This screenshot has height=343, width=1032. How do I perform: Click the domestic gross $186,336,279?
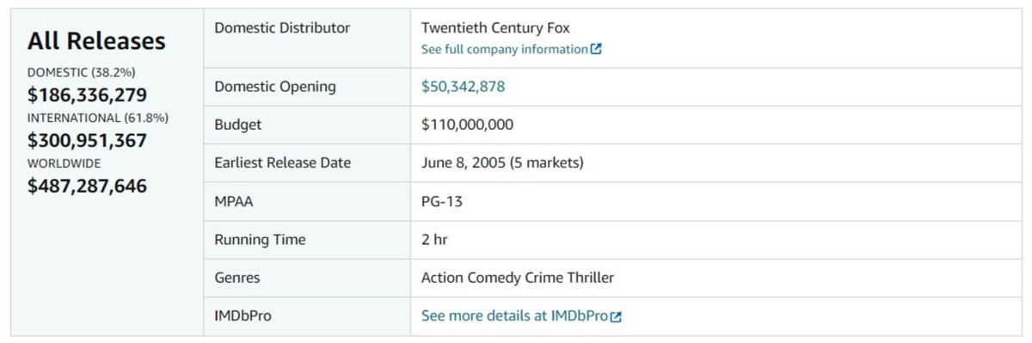click(87, 95)
